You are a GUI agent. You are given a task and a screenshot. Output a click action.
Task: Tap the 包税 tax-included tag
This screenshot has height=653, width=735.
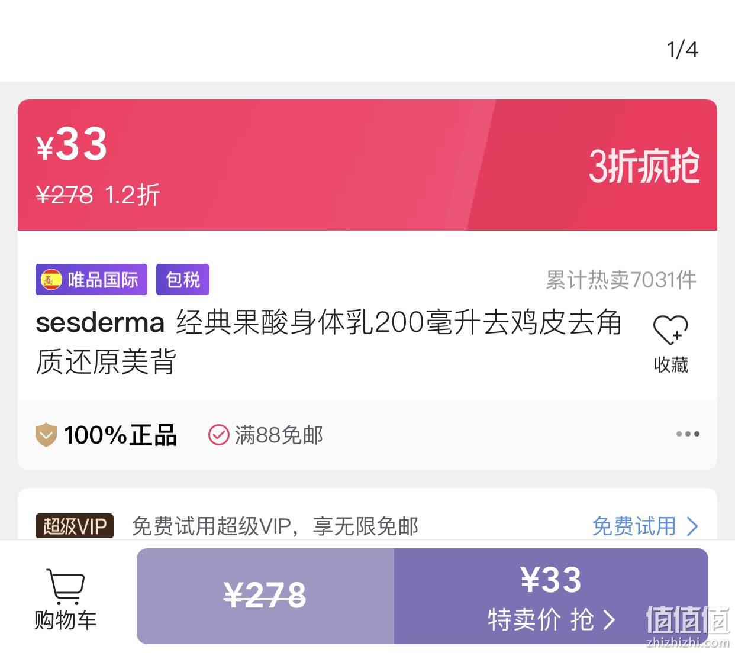click(183, 279)
